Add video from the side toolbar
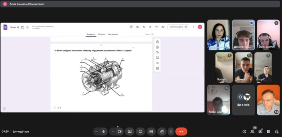Screen dimensions: 282x137 click(158, 63)
